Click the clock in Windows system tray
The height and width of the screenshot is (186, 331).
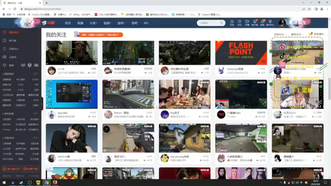(x=315, y=183)
